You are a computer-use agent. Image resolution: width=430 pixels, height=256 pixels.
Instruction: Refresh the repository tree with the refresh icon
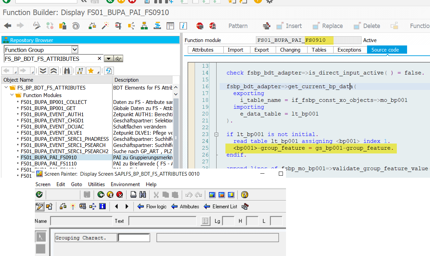tap(109, 71)
